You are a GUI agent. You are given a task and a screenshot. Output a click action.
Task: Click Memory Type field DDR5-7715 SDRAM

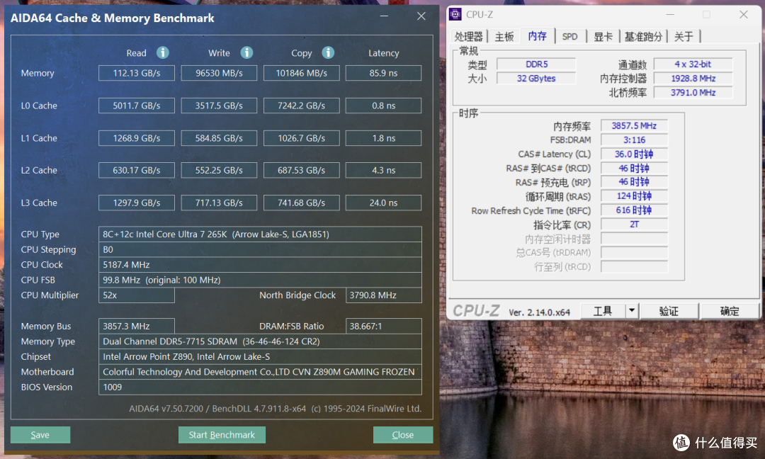260,341
